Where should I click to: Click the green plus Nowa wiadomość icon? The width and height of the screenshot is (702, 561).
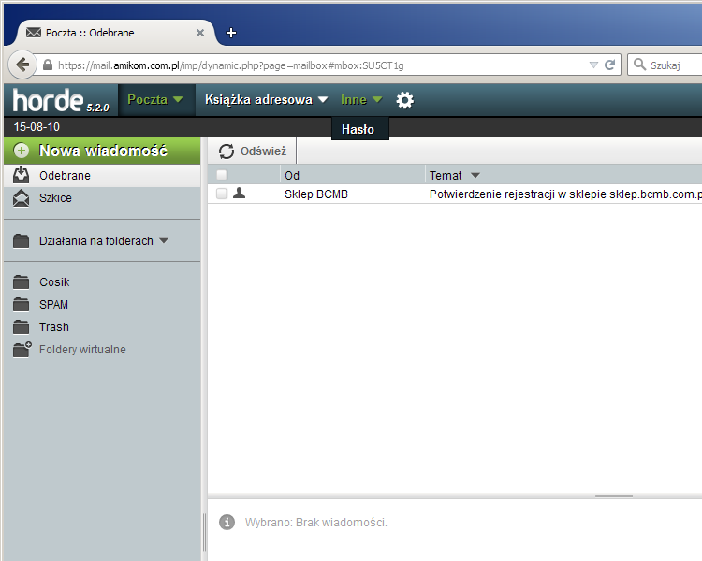22,151
